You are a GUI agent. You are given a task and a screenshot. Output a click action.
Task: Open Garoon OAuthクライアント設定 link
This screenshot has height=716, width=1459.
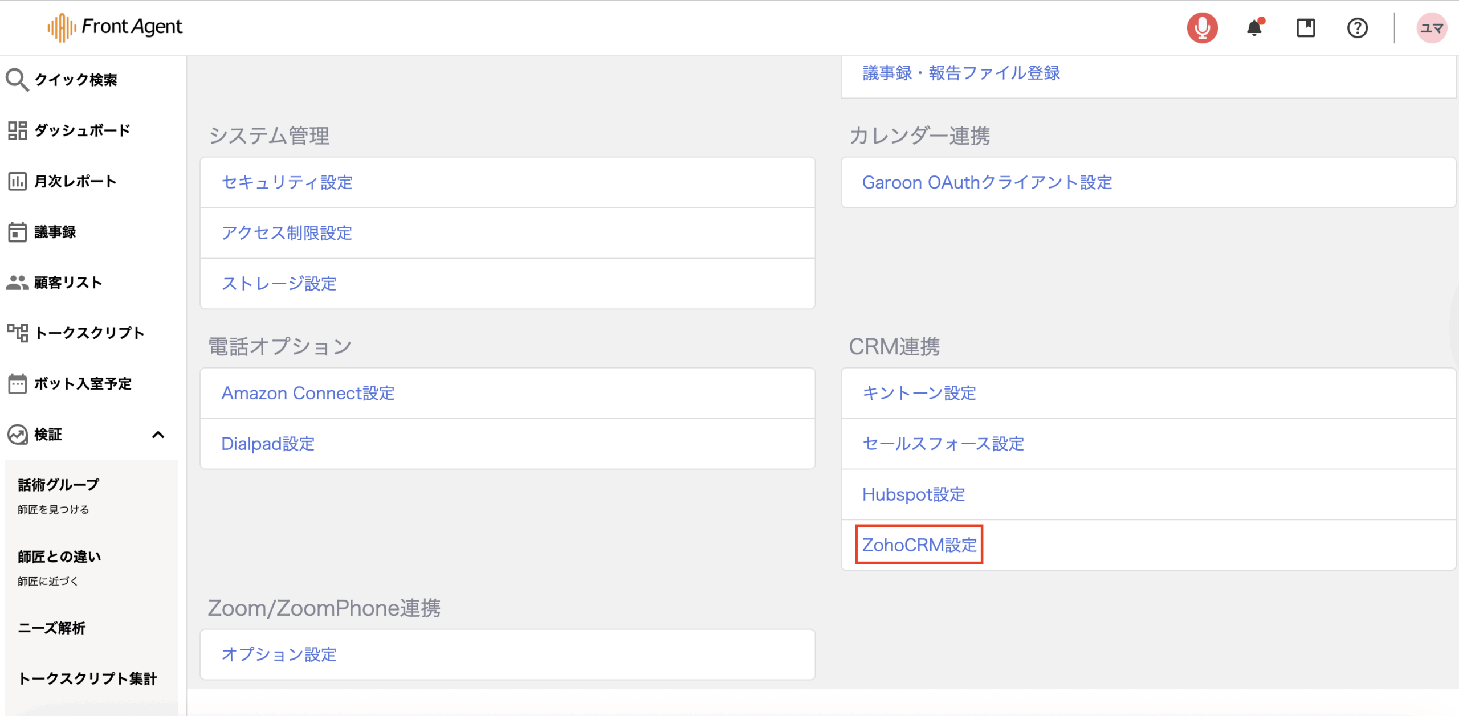987,182
